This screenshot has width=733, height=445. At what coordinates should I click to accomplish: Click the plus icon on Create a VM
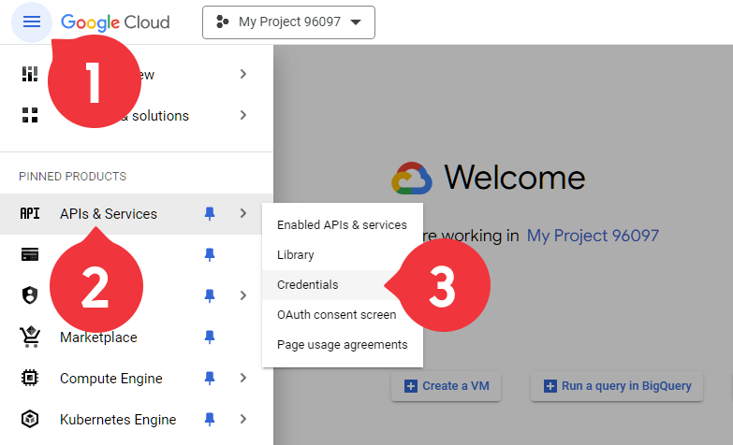click(x=410, y=386)
